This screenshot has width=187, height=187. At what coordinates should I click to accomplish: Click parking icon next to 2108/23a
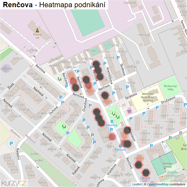tap(78, 72)
